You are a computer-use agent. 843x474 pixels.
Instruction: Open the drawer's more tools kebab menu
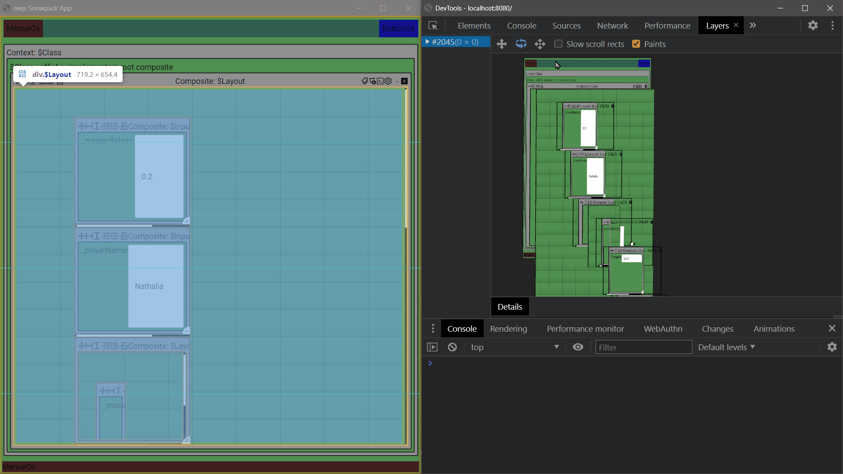tap(433, 329)
